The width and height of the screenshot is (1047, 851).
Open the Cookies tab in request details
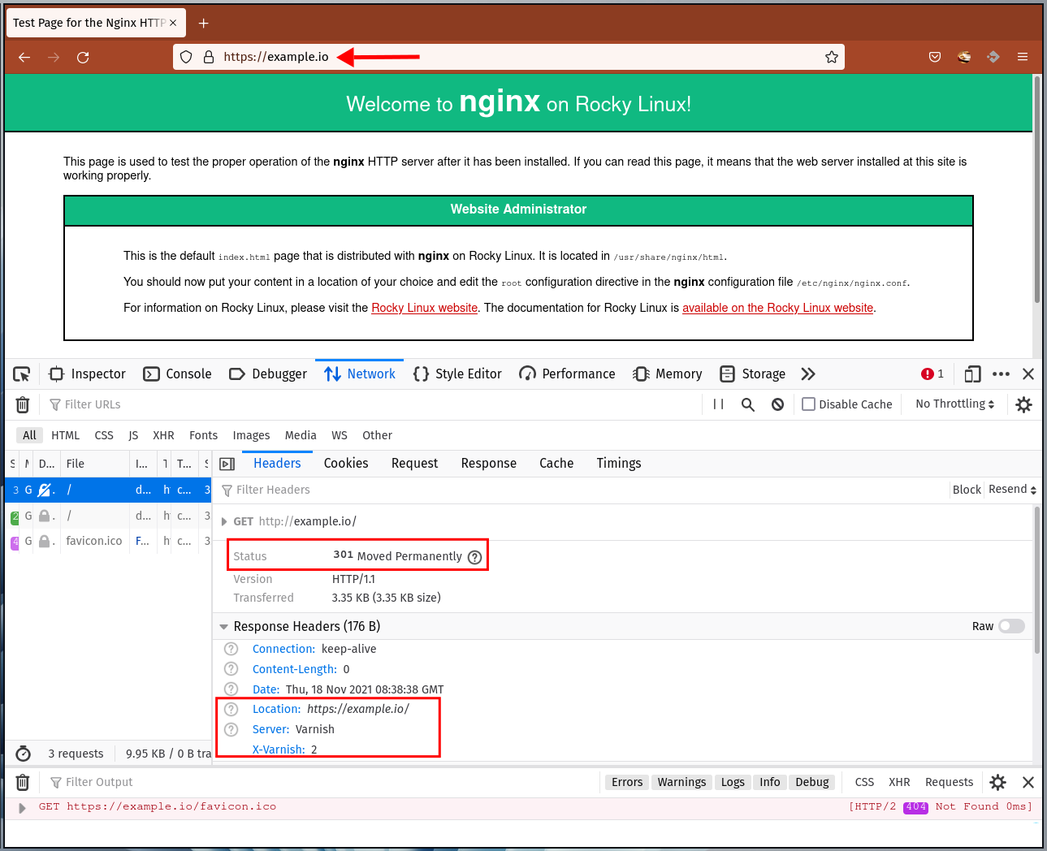(346, 464)
